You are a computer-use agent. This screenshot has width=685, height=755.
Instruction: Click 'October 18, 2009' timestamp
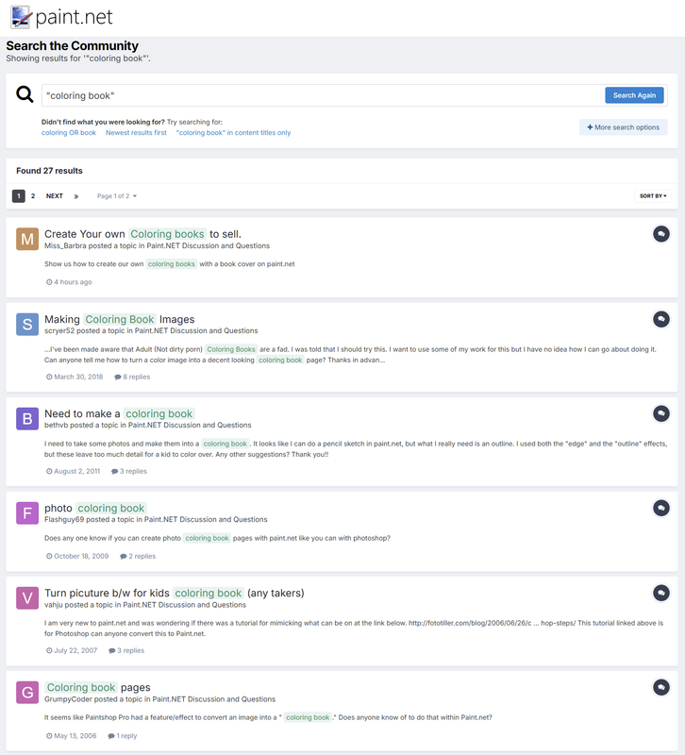click(77, 556)
